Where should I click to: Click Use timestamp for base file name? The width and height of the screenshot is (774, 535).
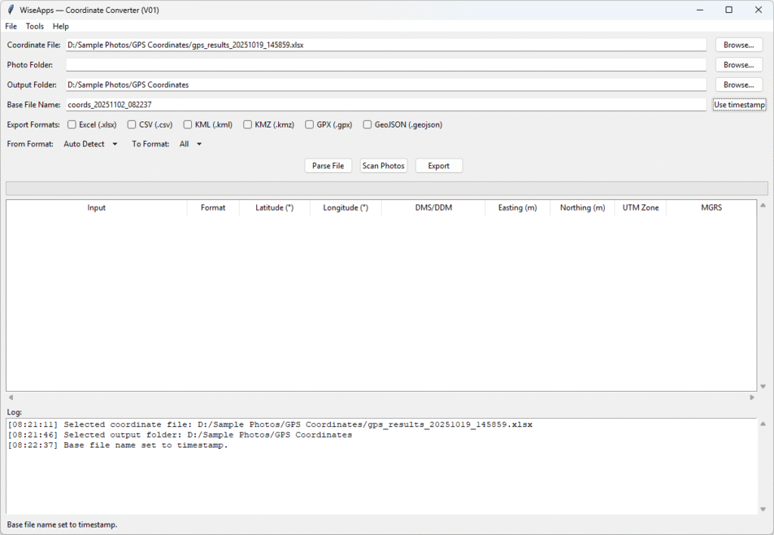pyautogui.click(x=738, y=104)
